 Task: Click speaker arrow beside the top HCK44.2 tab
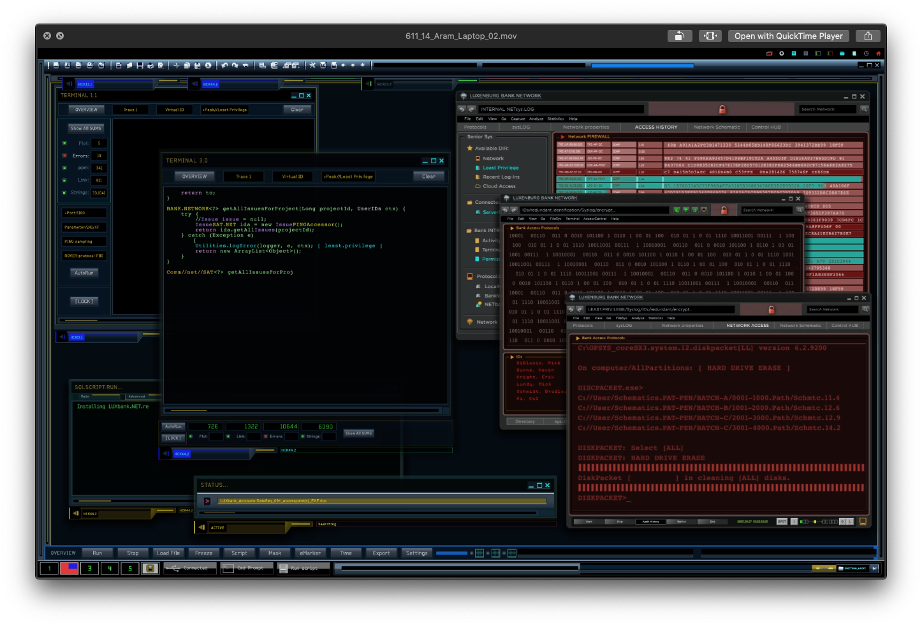point(194,84)
